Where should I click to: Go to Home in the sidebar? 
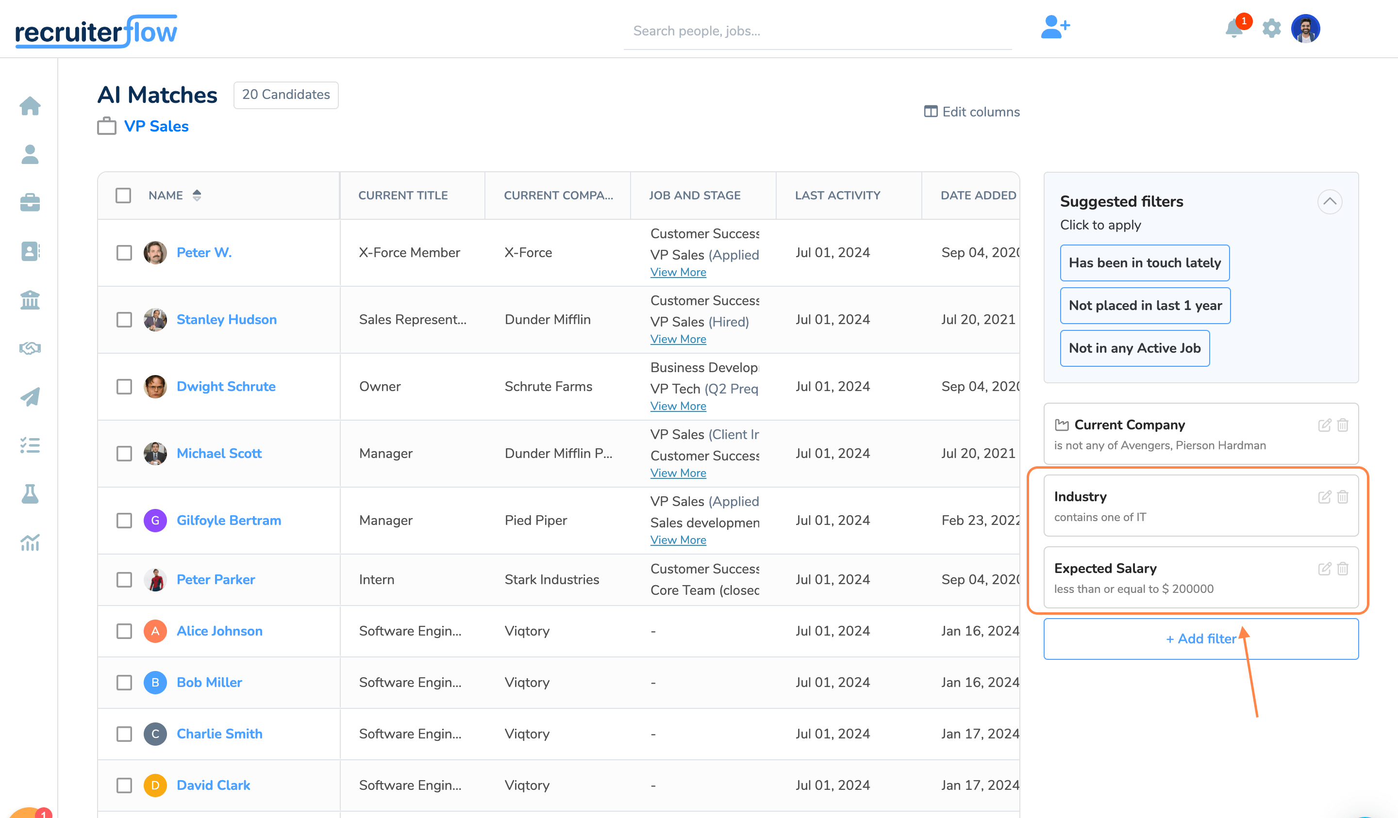tap(30, 105)
